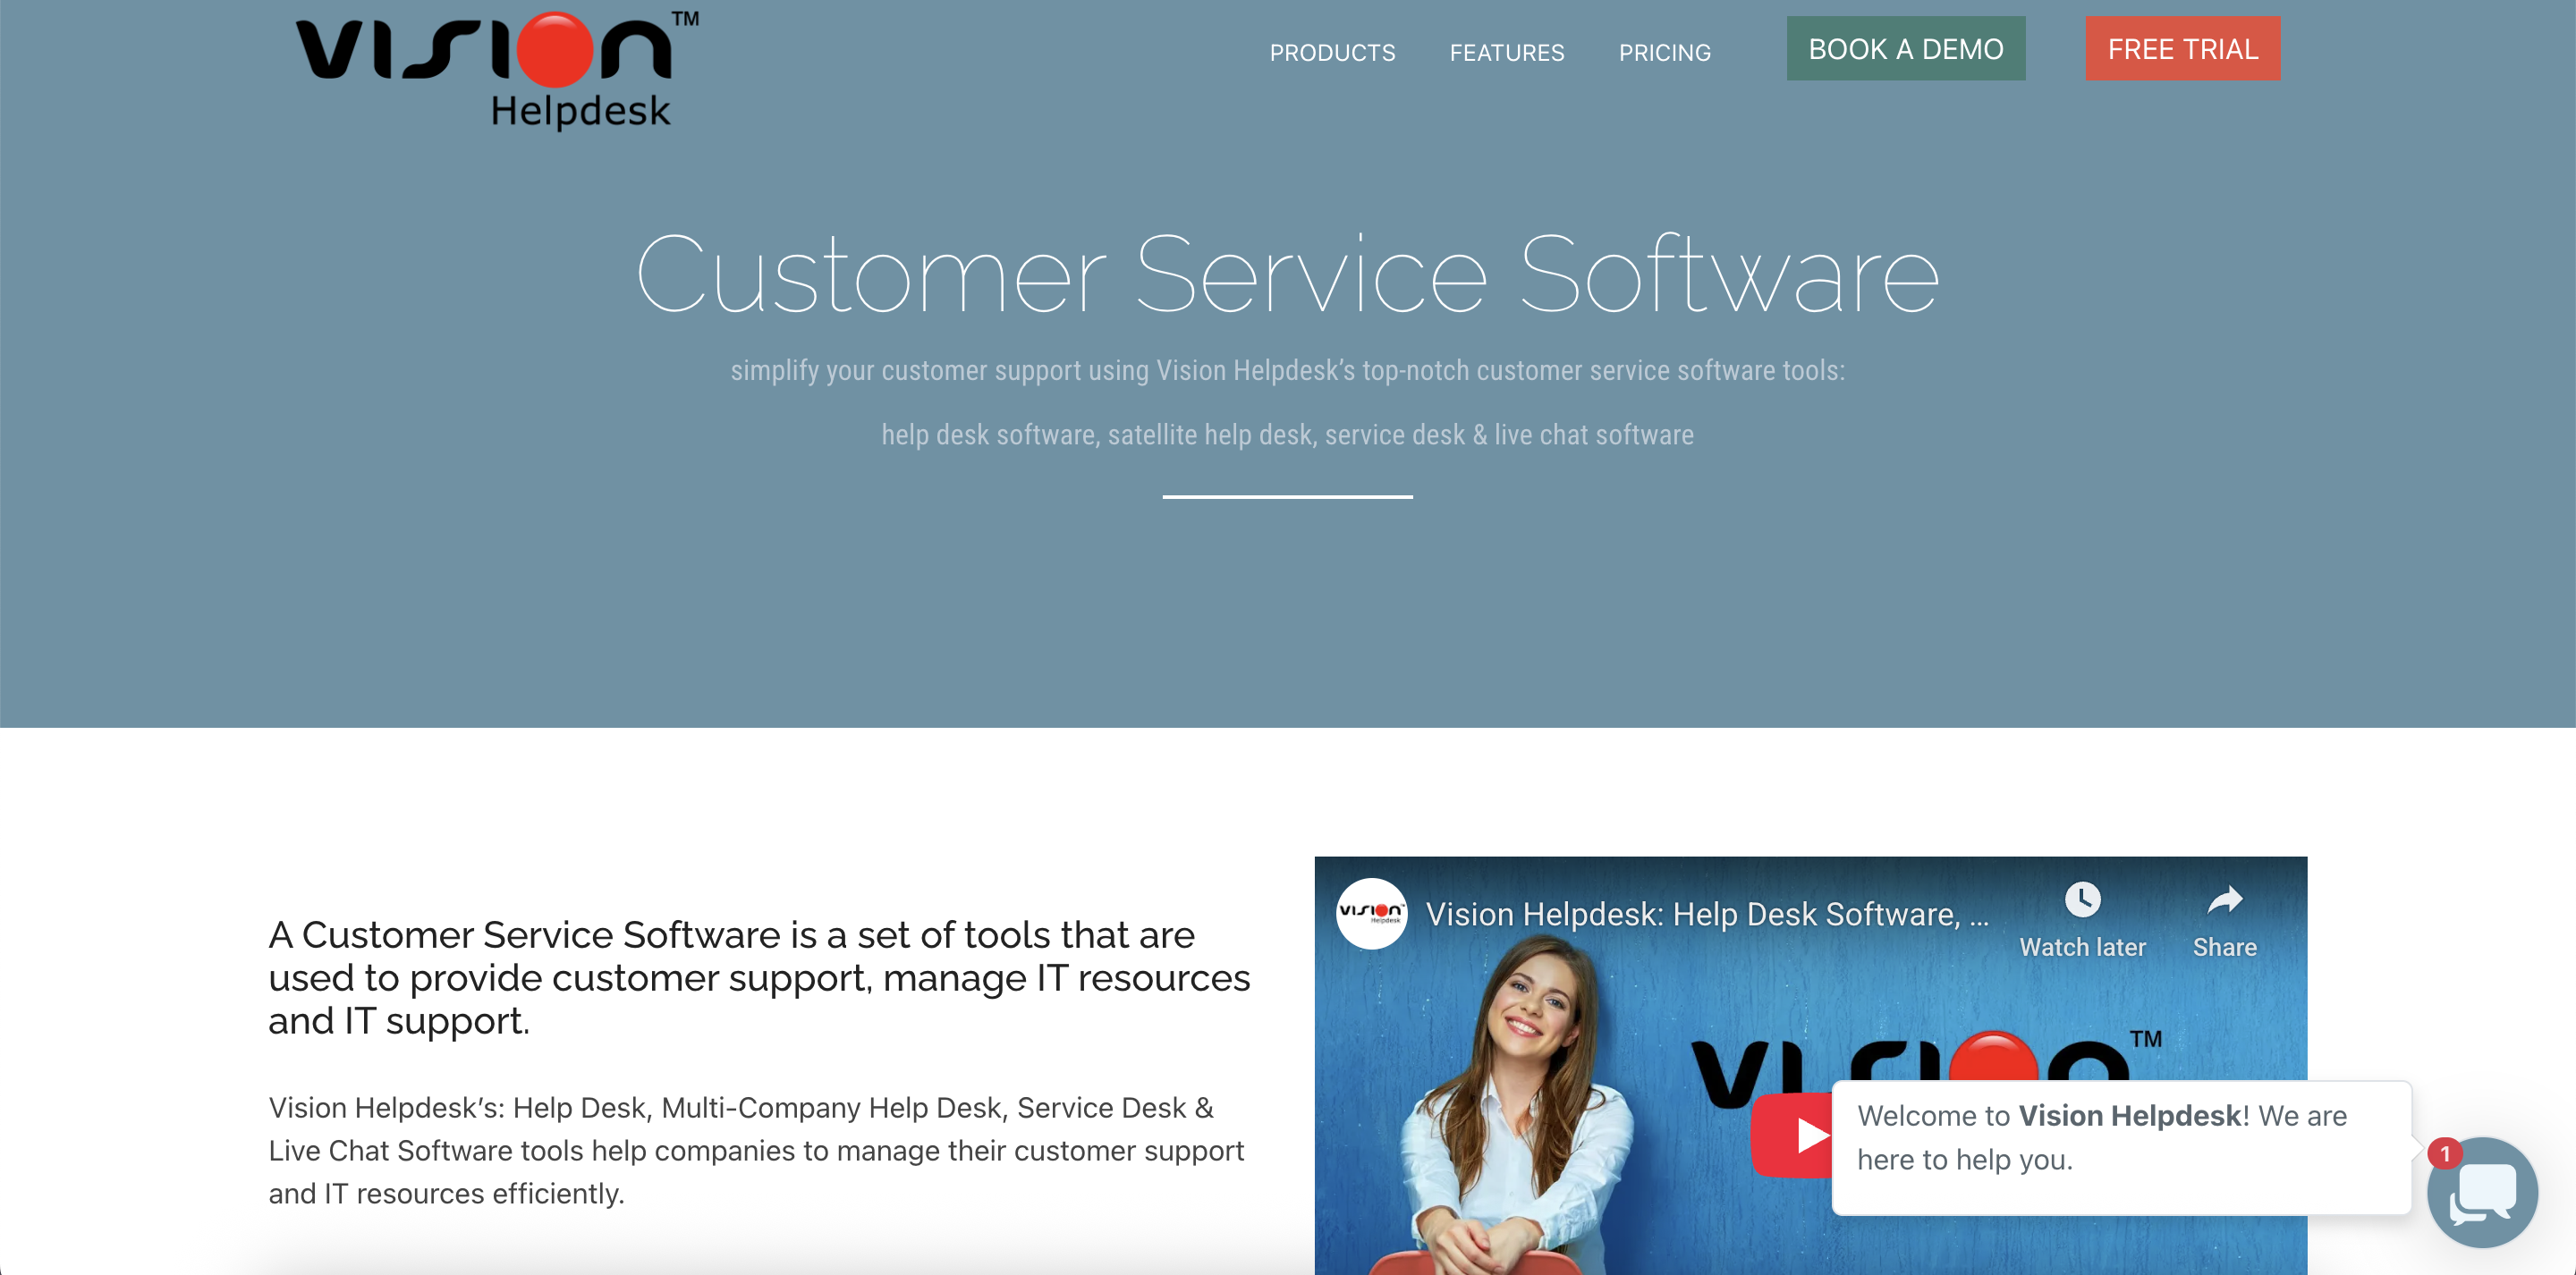
Task: Click the Helpdesk text under the logo
Action: [580, 112]
